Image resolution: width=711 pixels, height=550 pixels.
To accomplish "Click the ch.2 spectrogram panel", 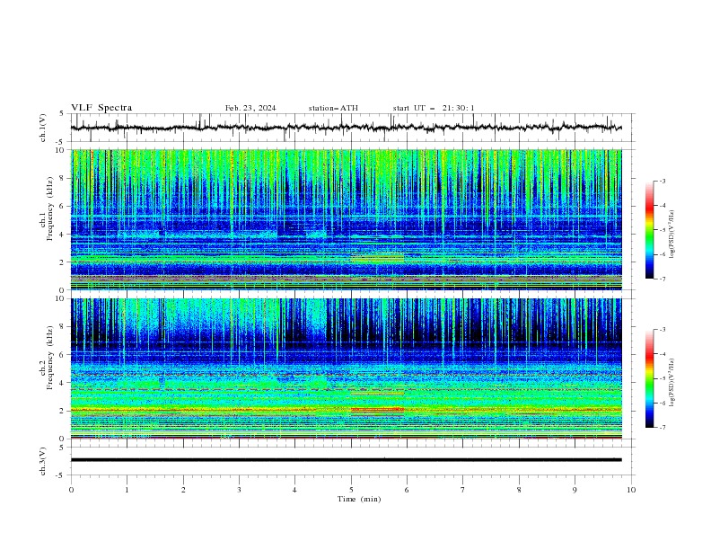I will tap(346, 368).
